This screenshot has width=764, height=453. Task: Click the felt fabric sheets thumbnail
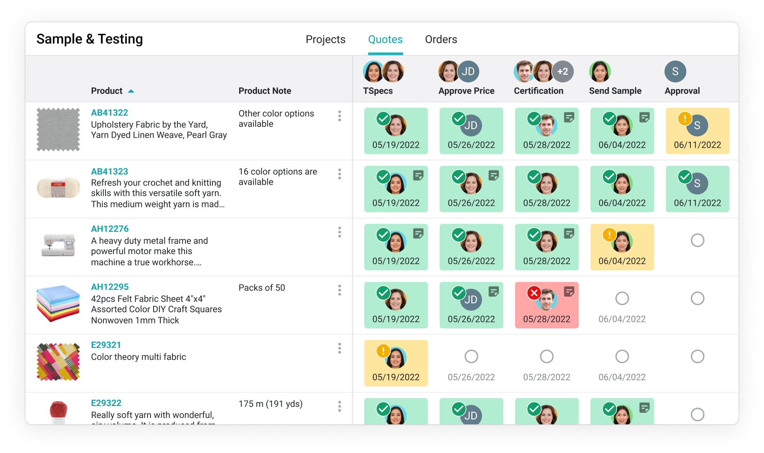[x=58, y=304]
